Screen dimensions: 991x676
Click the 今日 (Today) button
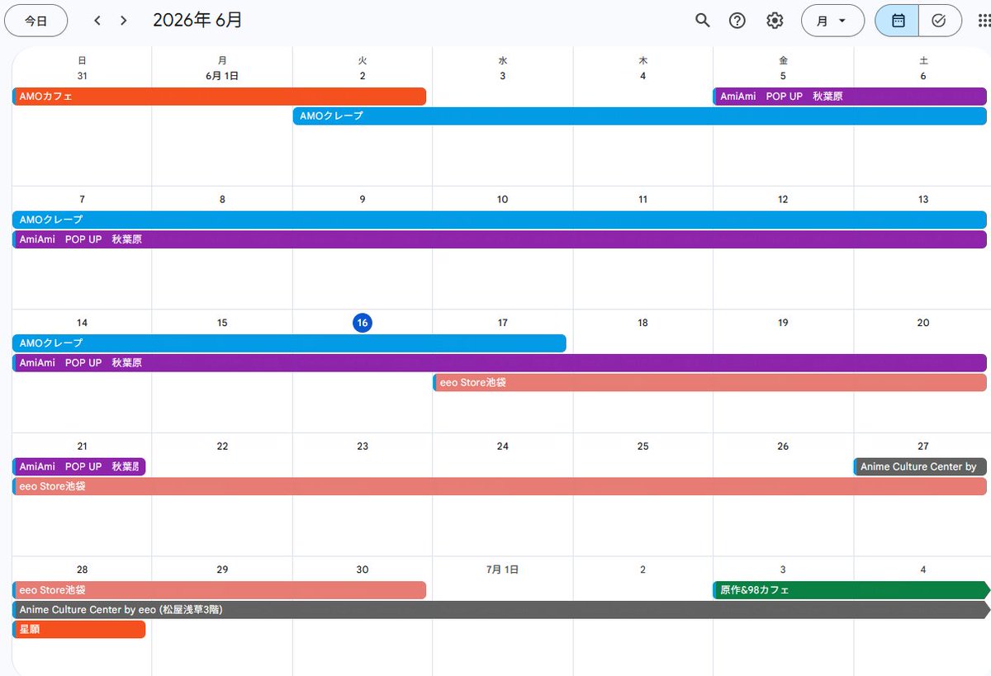(x=36, y=21)
